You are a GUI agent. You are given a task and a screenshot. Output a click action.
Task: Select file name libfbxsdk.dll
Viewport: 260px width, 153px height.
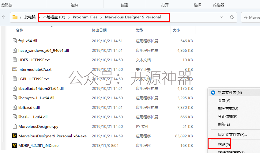[x=29, y=107]
